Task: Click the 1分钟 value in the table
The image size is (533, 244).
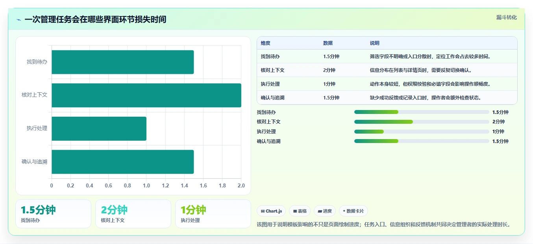Action: click(329, 84)
